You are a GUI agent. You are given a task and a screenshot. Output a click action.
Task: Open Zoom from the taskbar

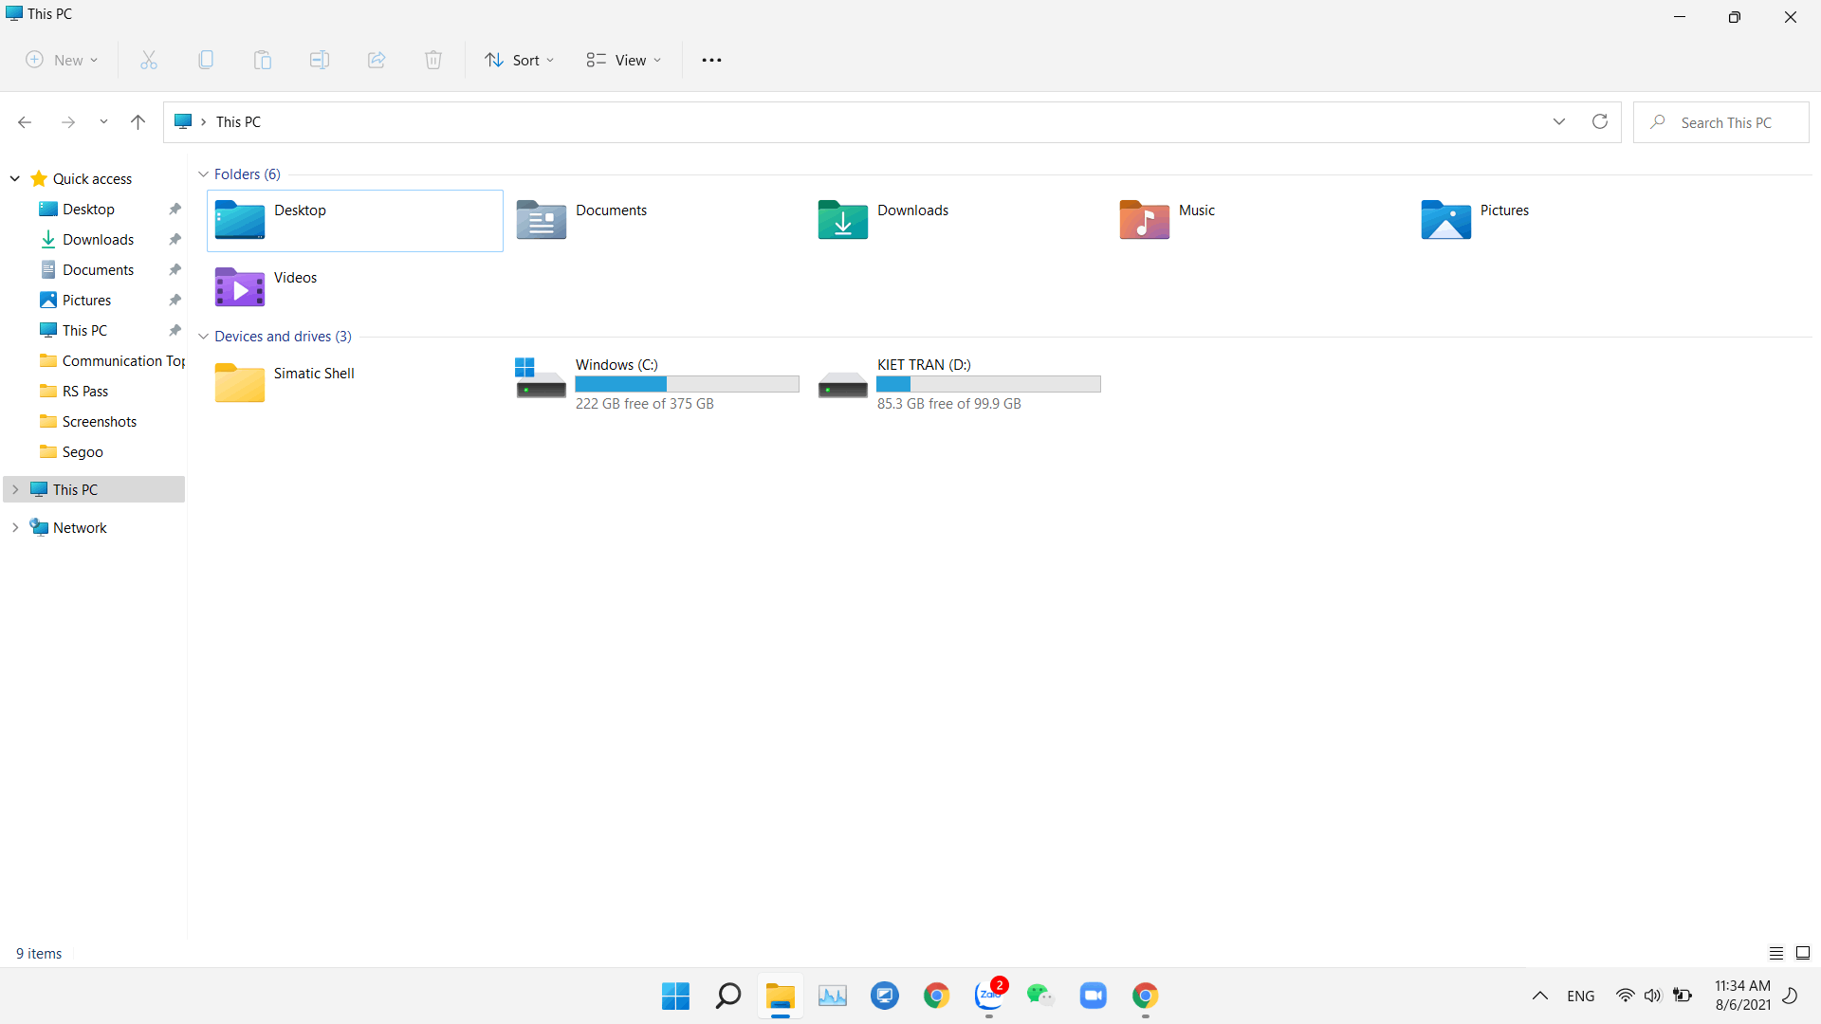1093,996
